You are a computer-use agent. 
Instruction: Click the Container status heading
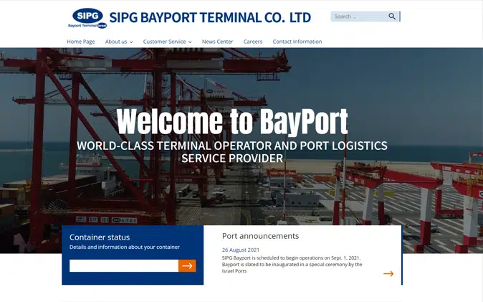[100, 237]
